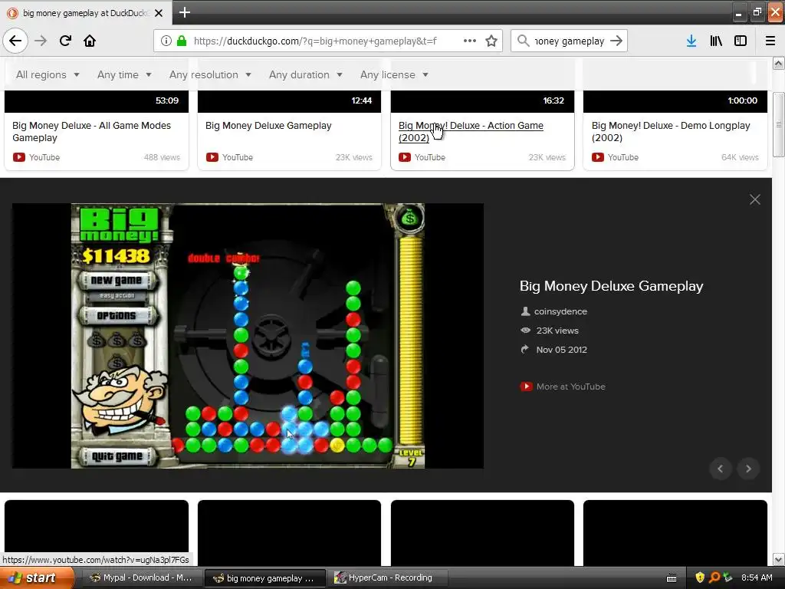Click the security shield tray icon

700,577
